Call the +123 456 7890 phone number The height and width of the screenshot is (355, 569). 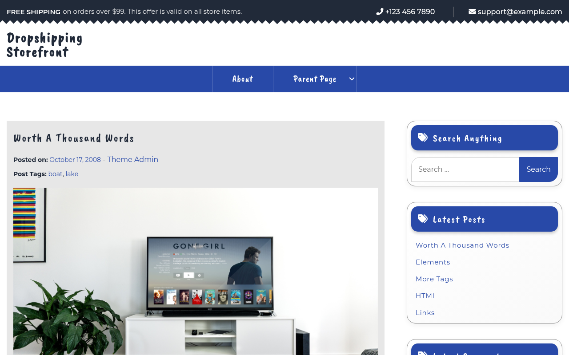click(410, 12)
